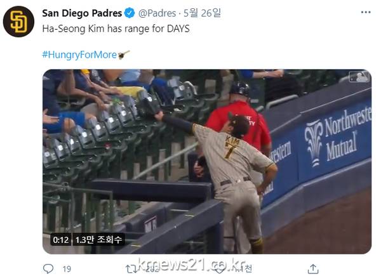
Task: Click the retweet arrows icon
Action: (x=131, y=269)
